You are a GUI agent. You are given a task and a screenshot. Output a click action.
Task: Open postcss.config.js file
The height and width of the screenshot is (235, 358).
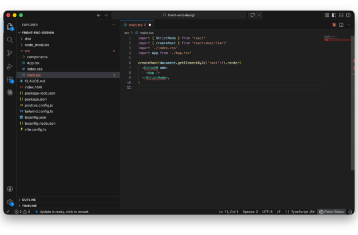point(68,105)
